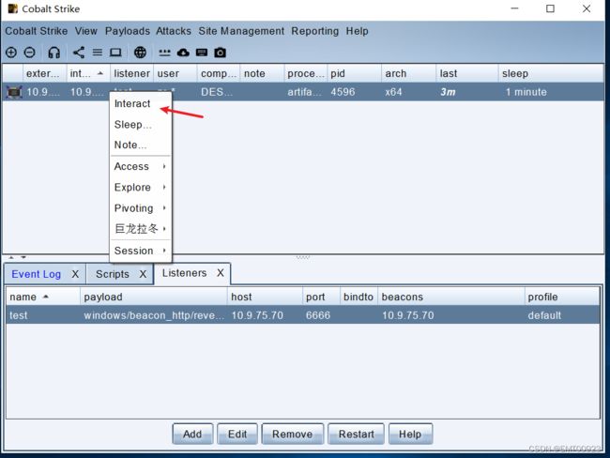The image size is (610, 458).
Task: Sort listeners by payload column header
Action: click(x=154, y=297)
